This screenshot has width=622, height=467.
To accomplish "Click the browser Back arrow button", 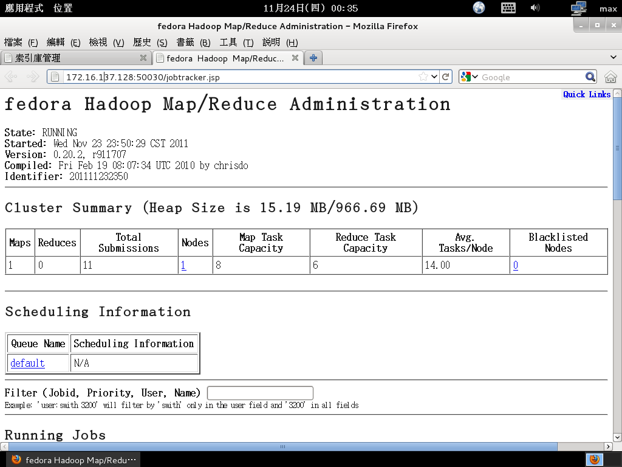I will pyautogui.click(x=11, y=77).
